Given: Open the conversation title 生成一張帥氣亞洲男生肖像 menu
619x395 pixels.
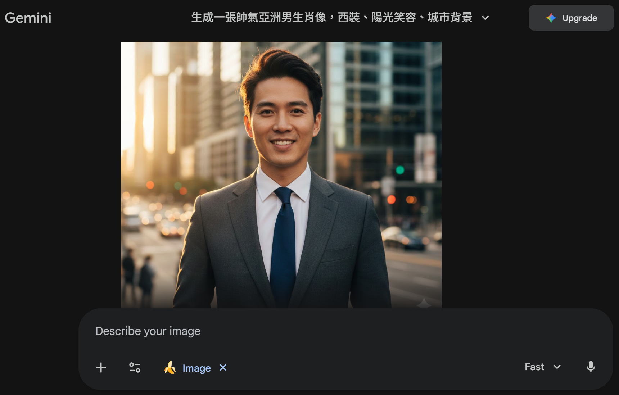Looking at the screenshot, I should pyautogui.click(x=331, y=17).
